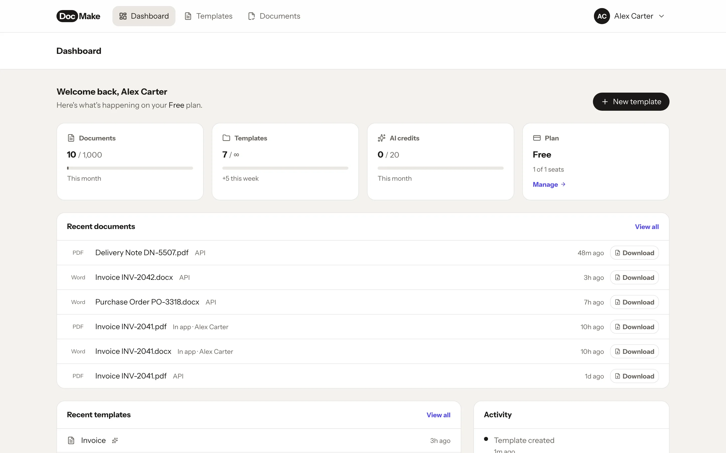
Task: Open the Dashboard nav tab
Action: click(144, 16)
